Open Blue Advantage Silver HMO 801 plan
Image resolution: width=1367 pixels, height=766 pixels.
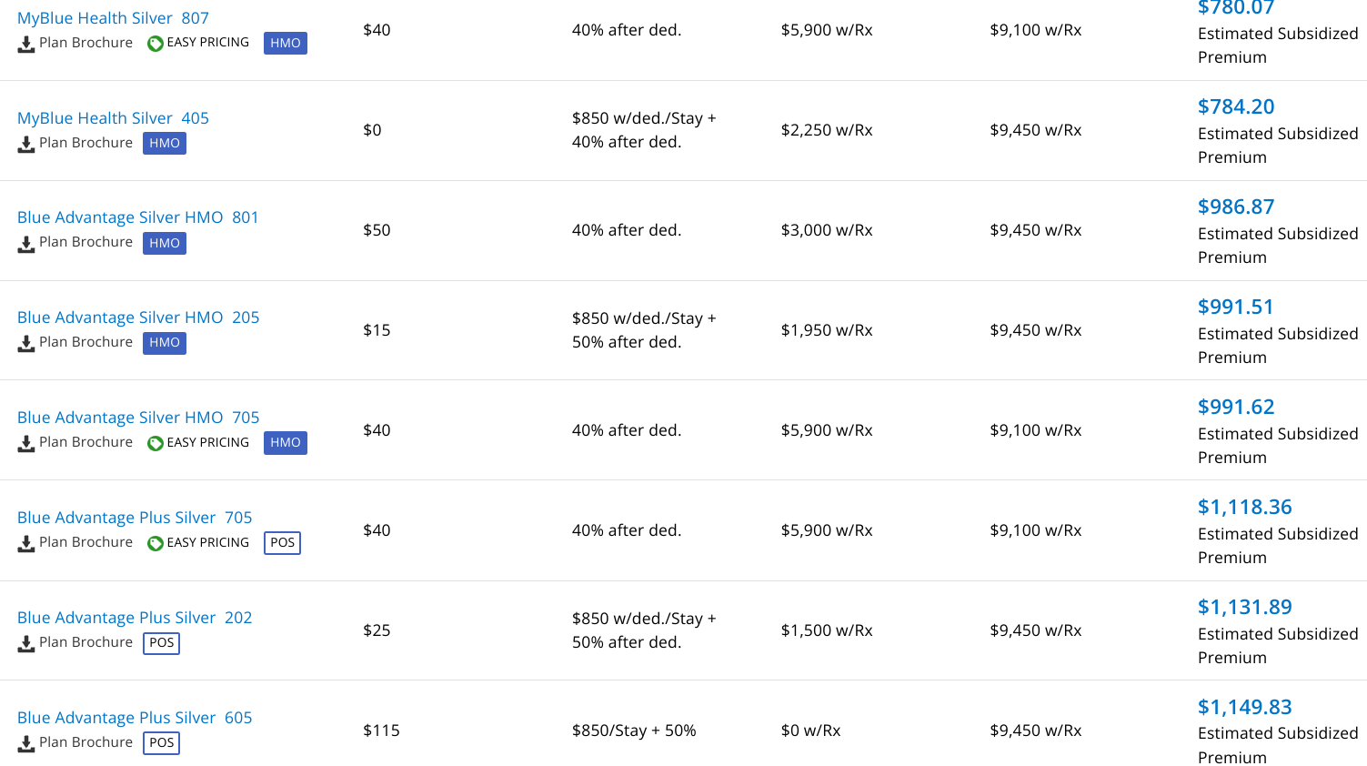click(137, 217)
